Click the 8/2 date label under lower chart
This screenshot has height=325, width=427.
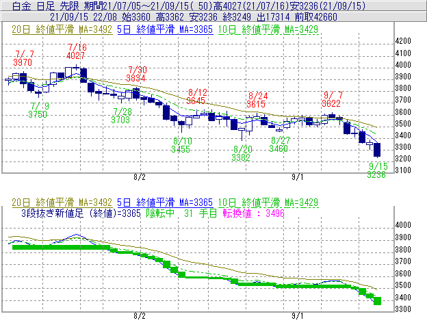pyautogui.click(x=139, y=316)
